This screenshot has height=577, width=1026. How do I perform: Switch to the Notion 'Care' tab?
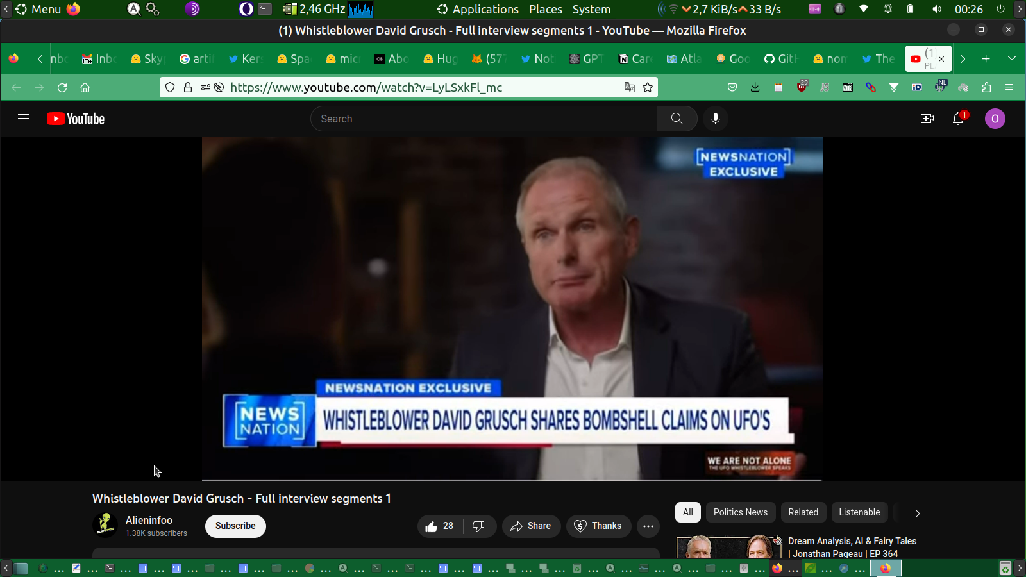[635, 59]
